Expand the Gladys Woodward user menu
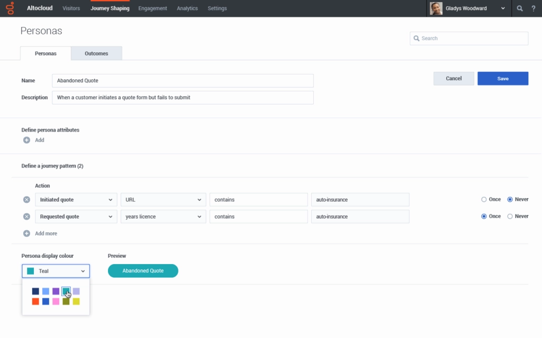The height and width of the screenshot is (338, 542). [503, 8]
